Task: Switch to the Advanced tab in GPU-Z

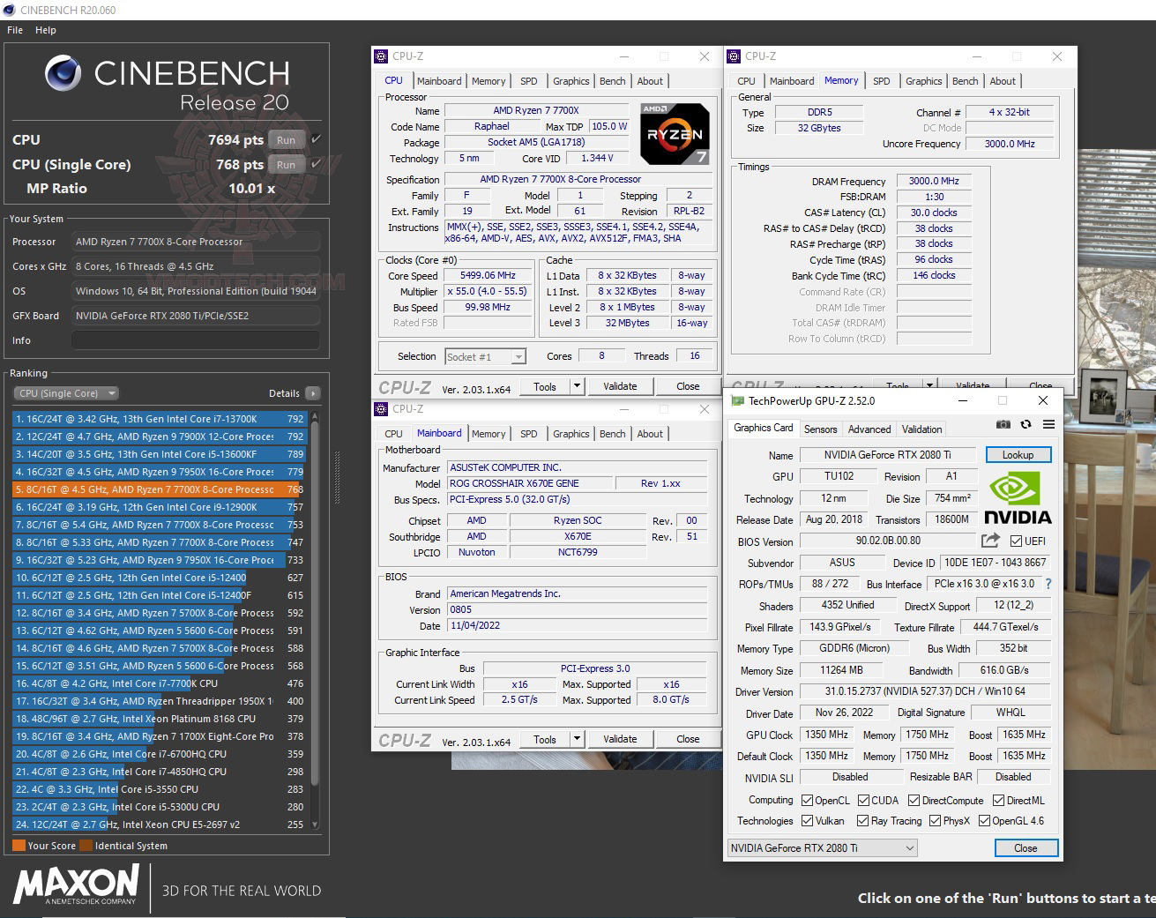Action: point(869,429)
